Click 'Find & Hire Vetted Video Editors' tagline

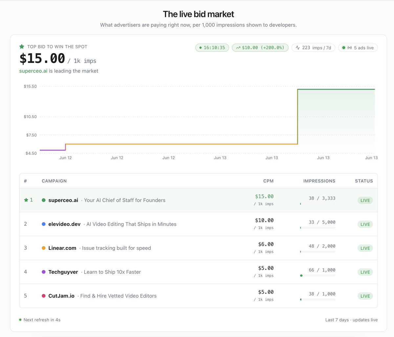pyautogui.click(x=119, y=296)
